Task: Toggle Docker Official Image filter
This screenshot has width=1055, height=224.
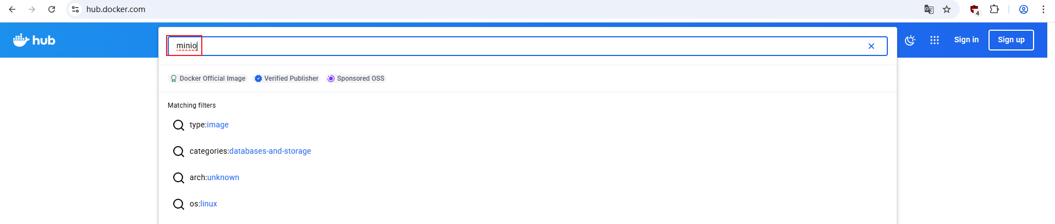Action: click(x=208, y=79)
